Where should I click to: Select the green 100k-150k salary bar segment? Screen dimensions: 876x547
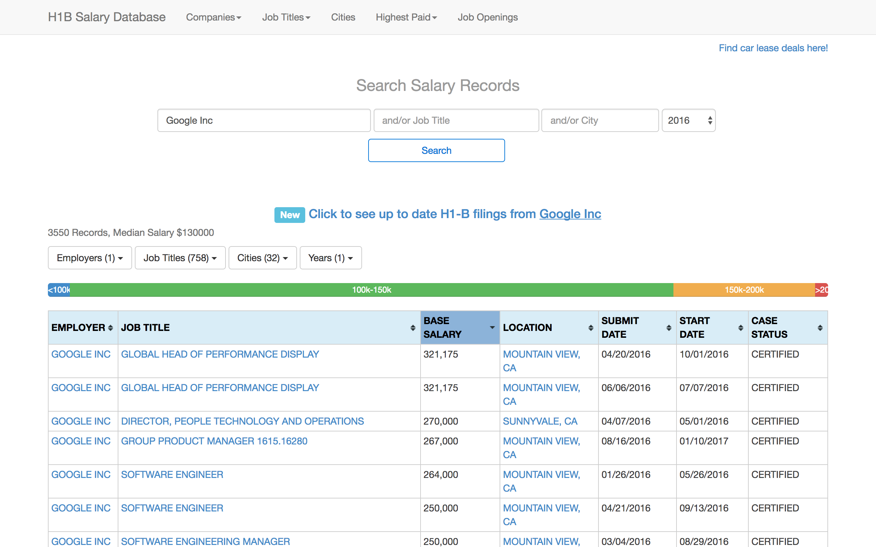tap(372, 290)
